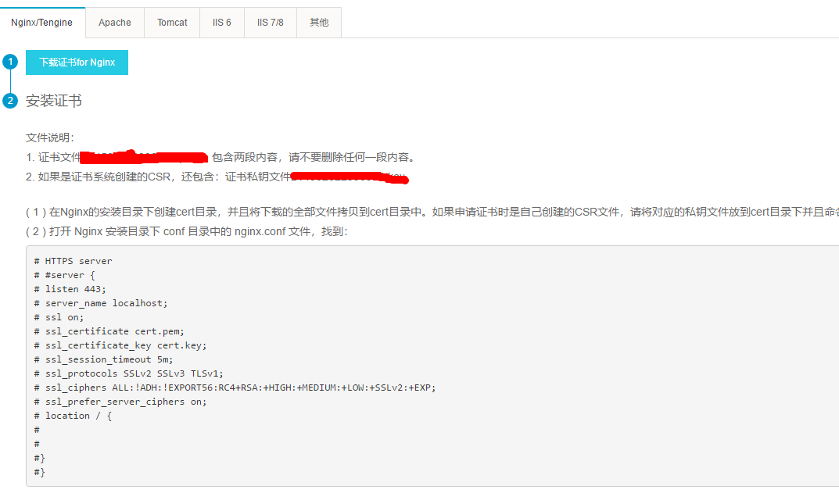This screenshot has height=493, width=839.
Task: Select the Tomcat tab
Action: 172,23
